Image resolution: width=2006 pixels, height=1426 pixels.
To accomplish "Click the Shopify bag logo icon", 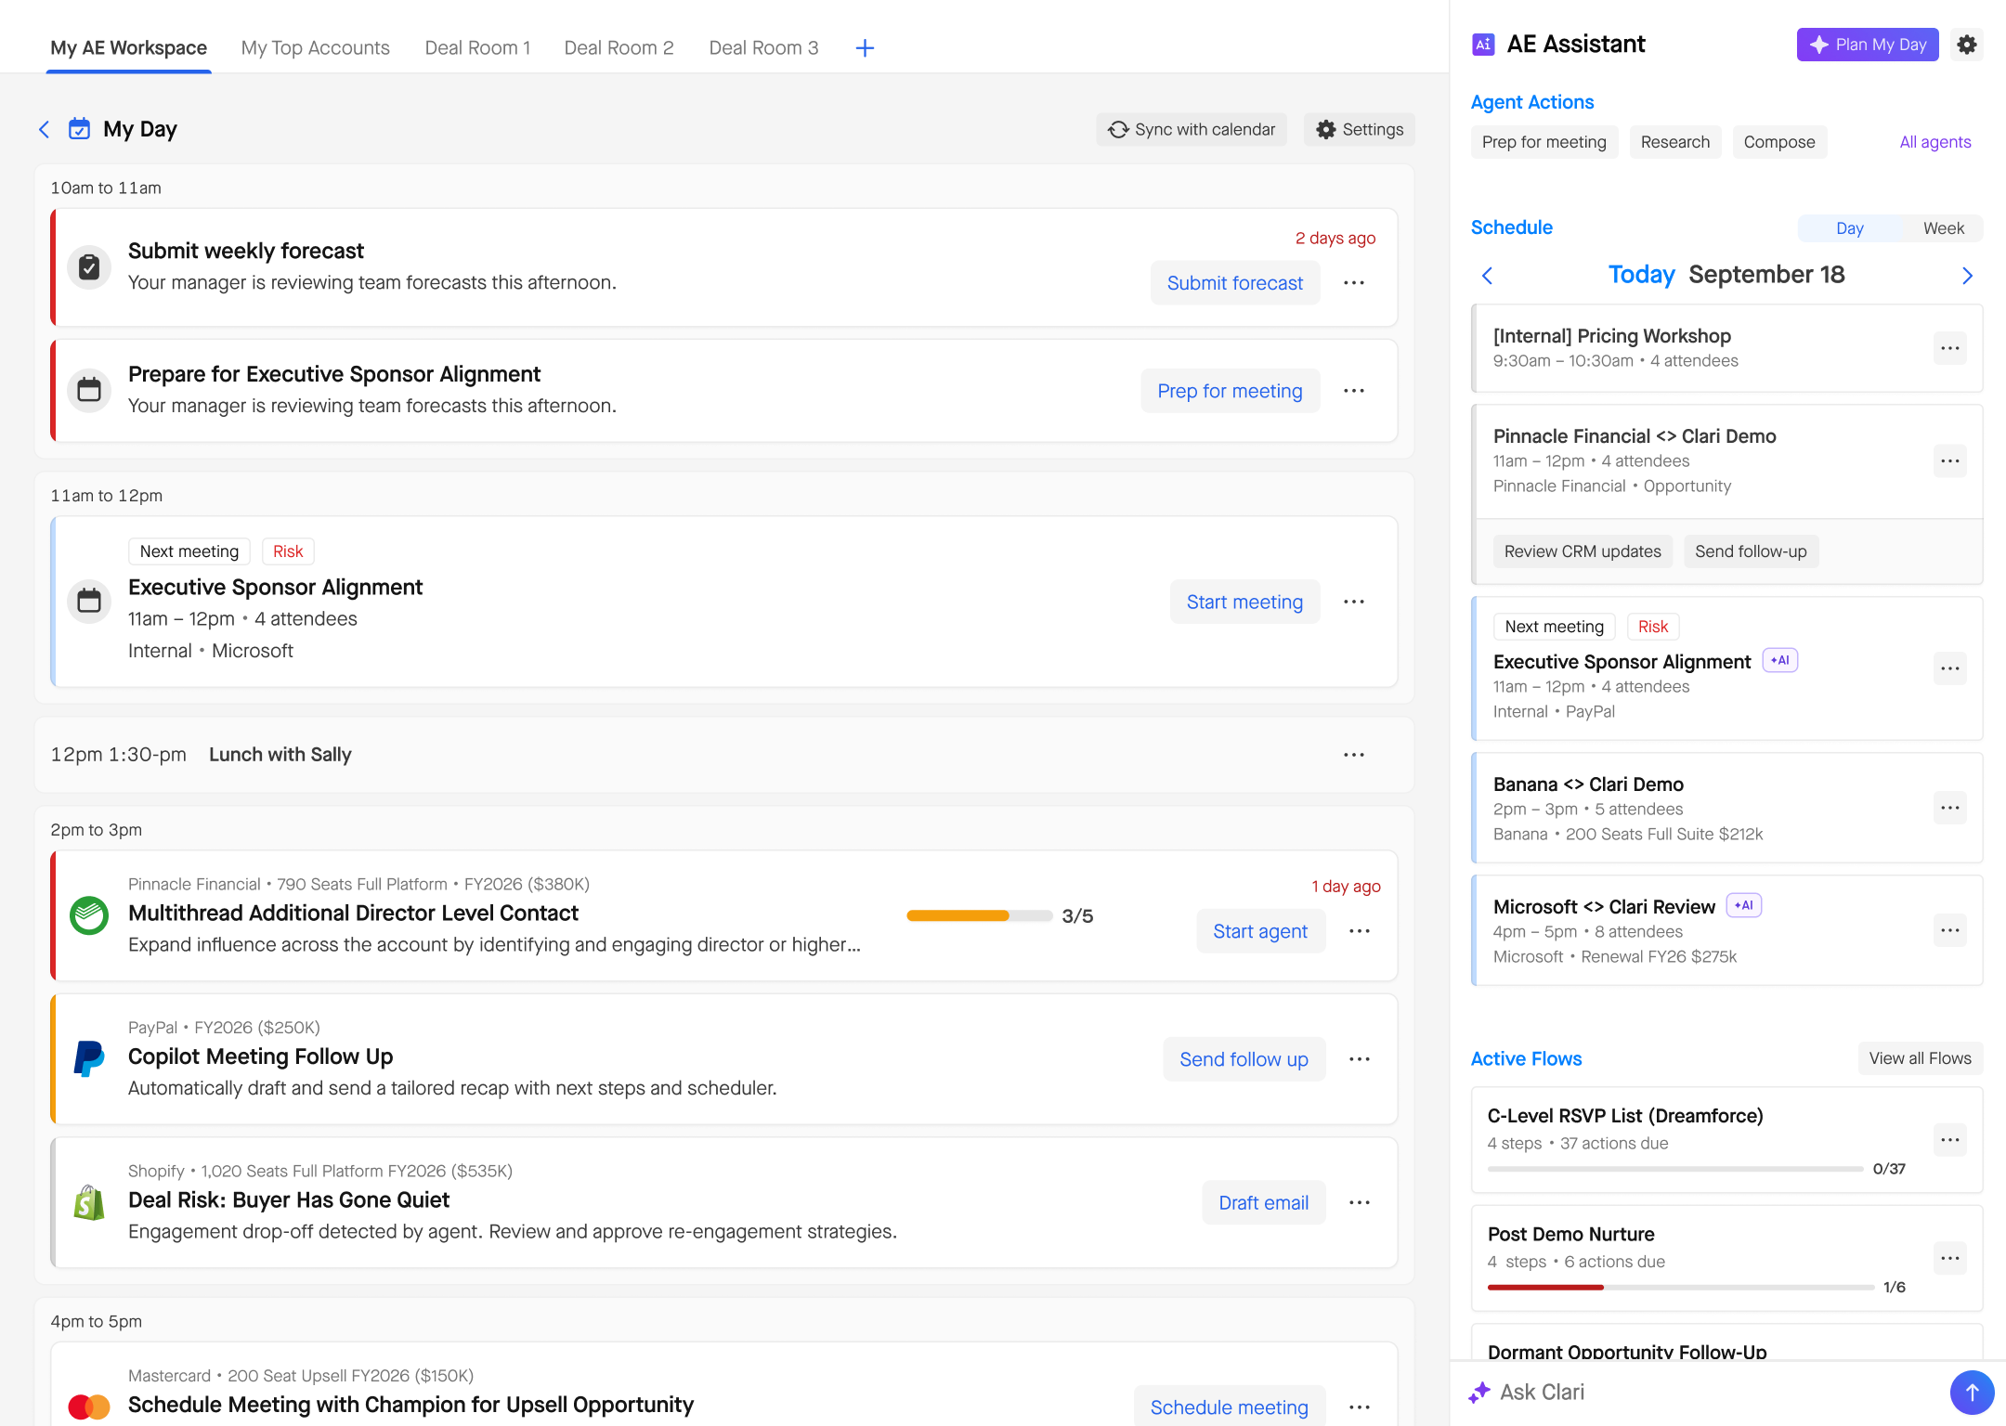I will [89, 1202].
